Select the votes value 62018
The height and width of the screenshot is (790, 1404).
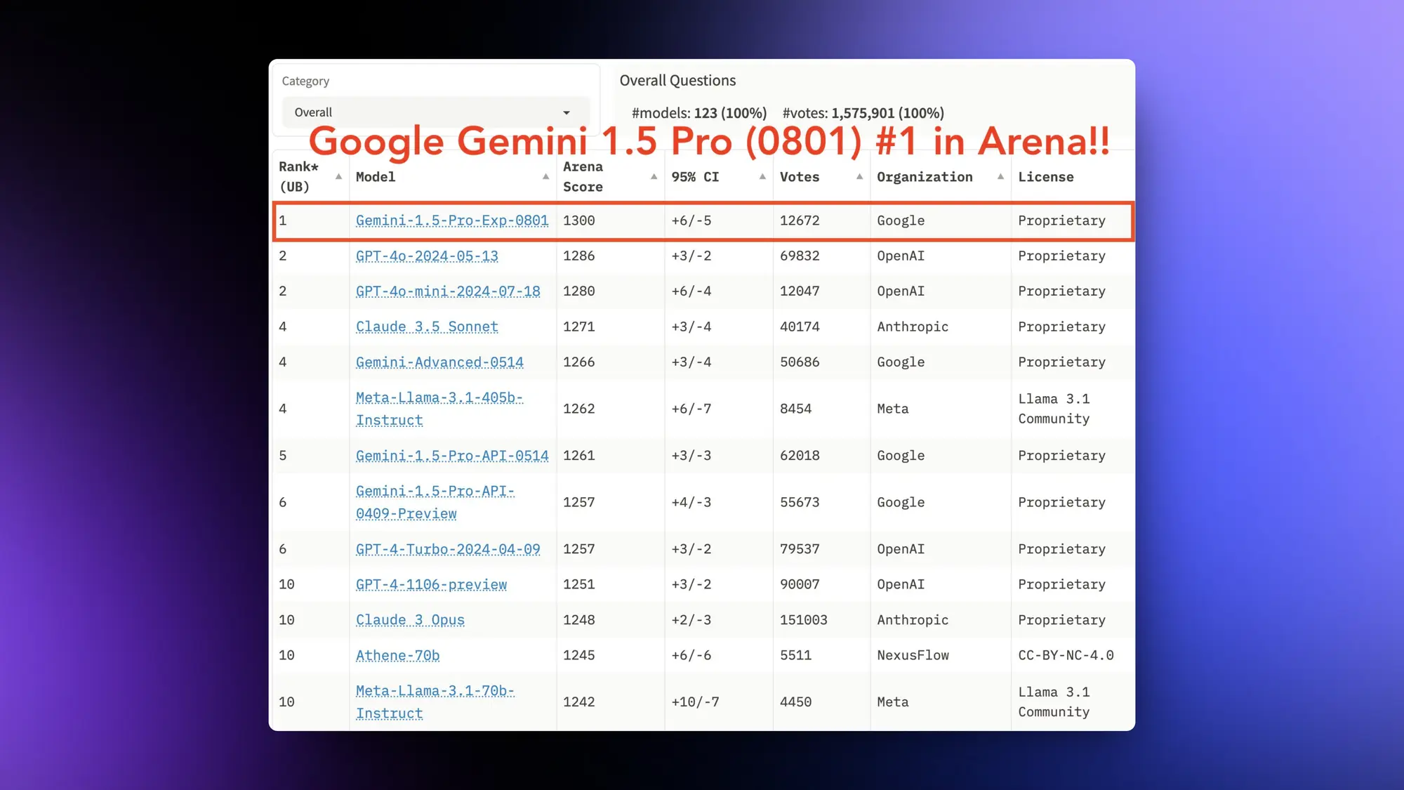pos(800,455)
